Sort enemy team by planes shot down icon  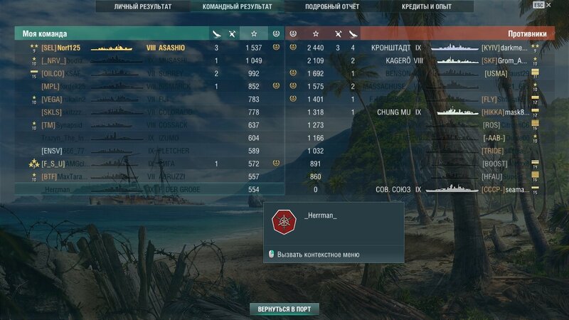[x=353, y=33]
